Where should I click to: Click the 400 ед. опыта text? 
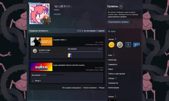(44, 52)
